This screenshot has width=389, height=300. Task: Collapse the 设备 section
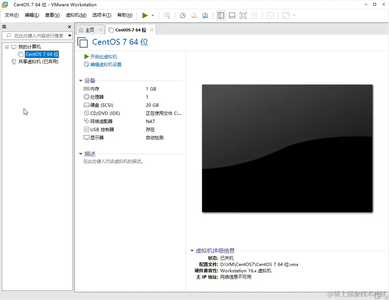coord(81,81)
